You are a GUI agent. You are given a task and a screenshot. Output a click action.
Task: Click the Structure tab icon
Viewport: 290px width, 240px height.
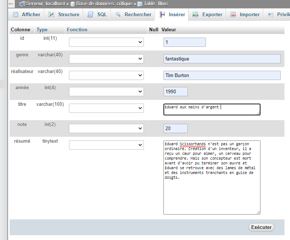[51, 14]
